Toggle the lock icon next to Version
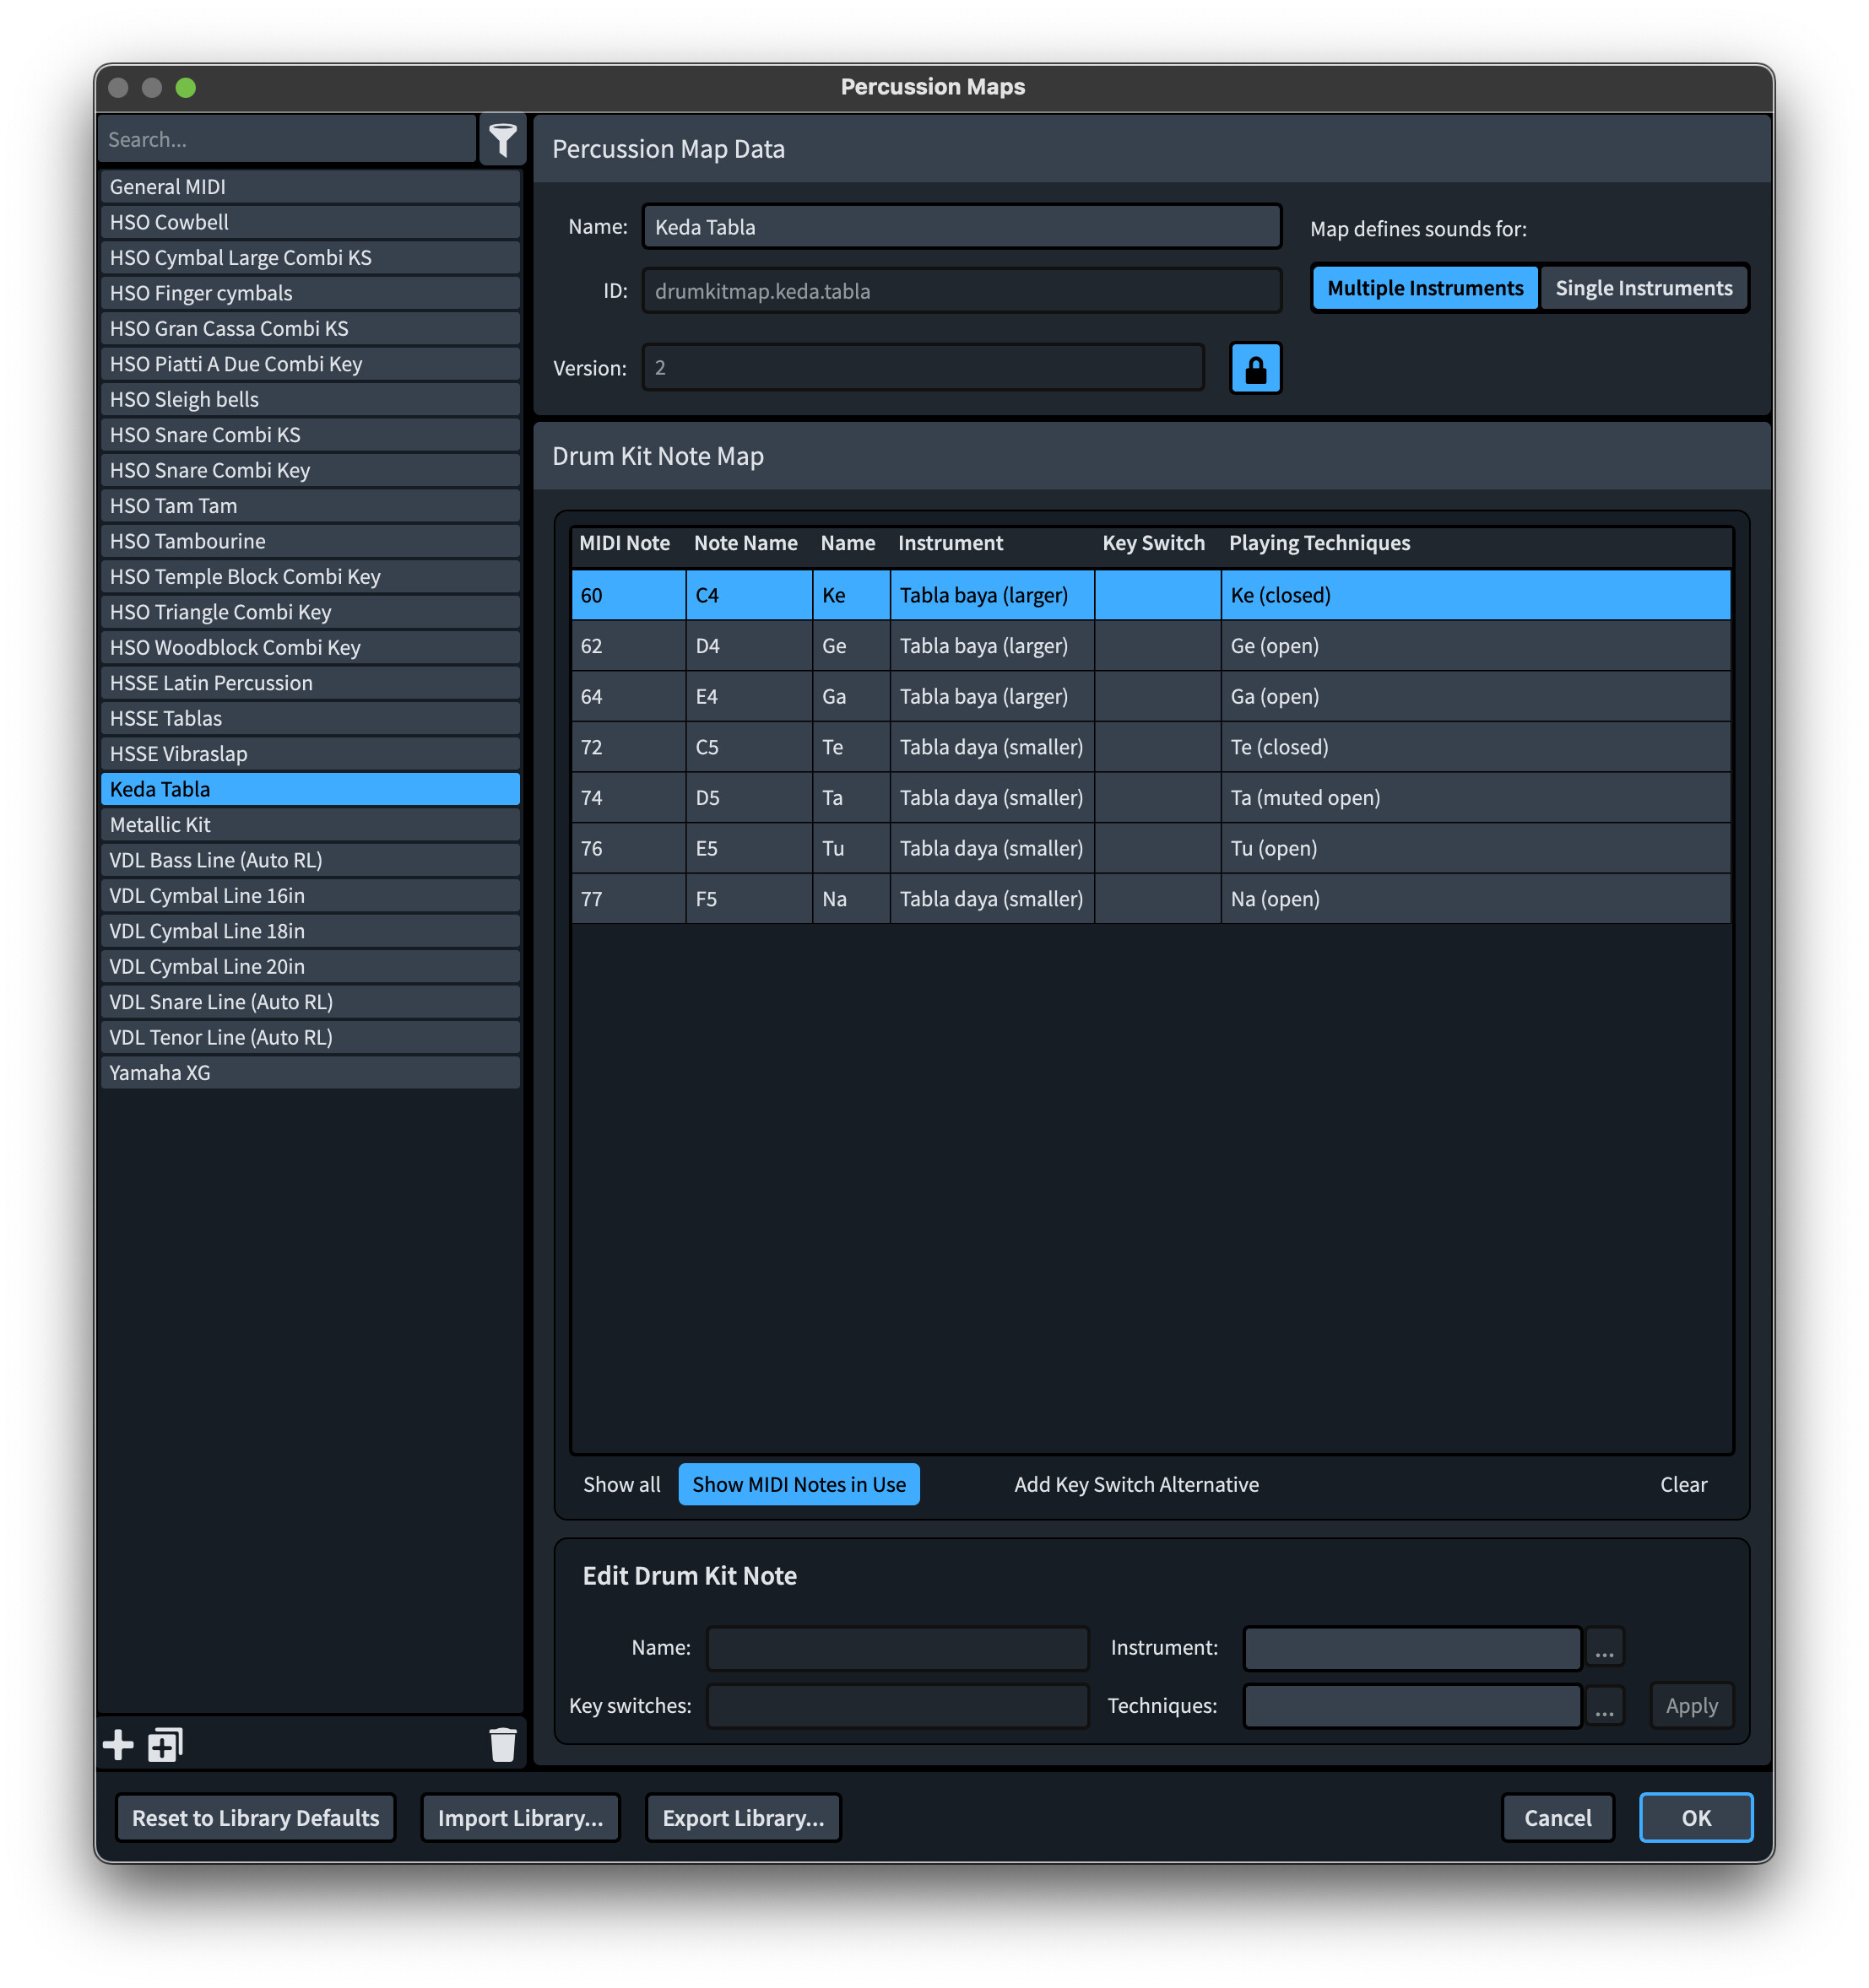This screenshot has height=1988, width=1869. [1254, 369]
